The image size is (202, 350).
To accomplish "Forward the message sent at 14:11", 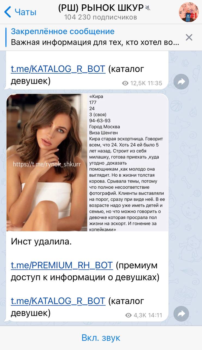I will click(181, 314).
